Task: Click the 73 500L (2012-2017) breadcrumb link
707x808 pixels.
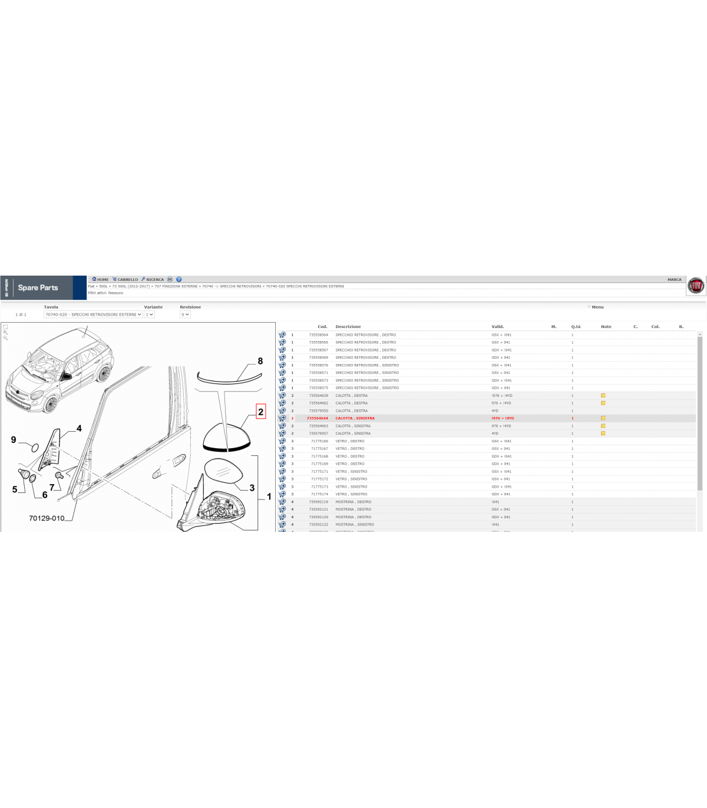Action: [131, 286]
